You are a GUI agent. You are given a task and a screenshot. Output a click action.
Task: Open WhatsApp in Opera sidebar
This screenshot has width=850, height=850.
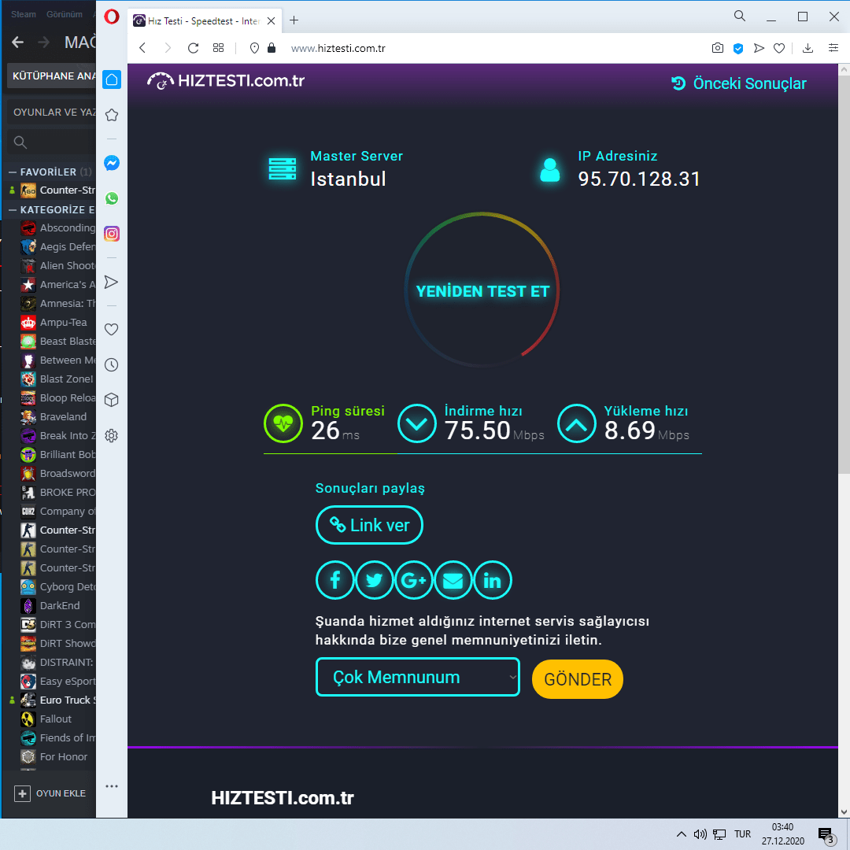pyautogui.click(x=112, y=198)
